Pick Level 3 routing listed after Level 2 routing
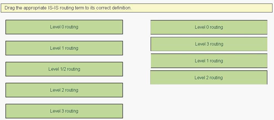 coord(64,111)
